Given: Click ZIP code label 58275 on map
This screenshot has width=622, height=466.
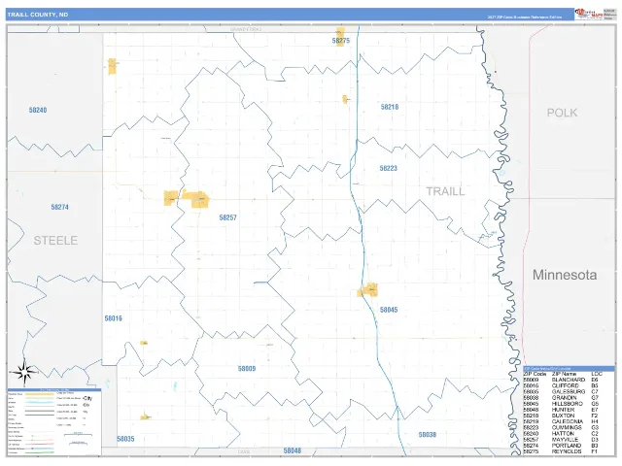Looking at the screenshot, I should (341, 41).
